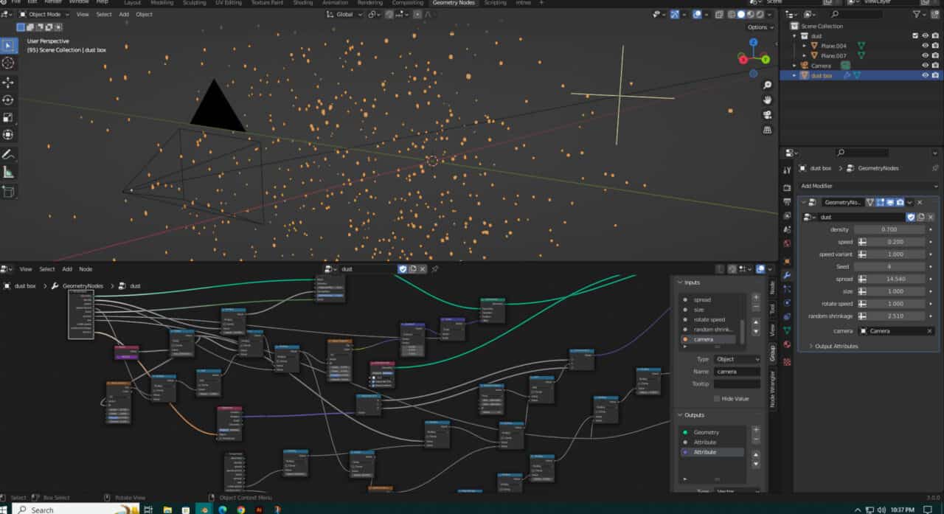Select the Annotate tool in viewport toolbar

coord(9,155)
